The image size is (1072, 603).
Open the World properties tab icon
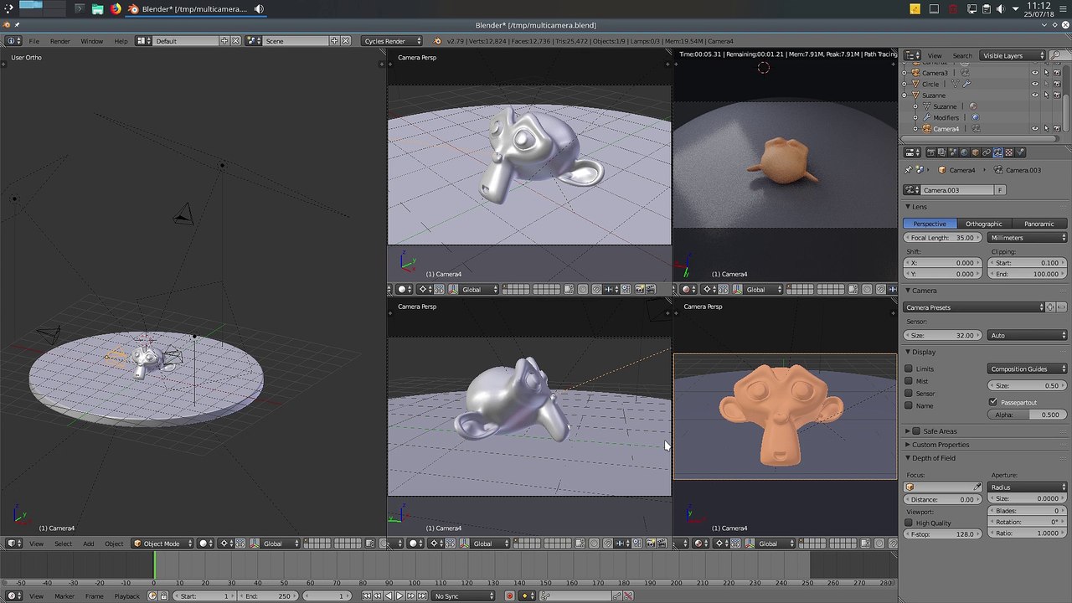coord(963,152)
